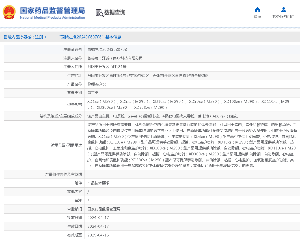
Task: Click the 产品名称 label cell
Action: (44, 84)
